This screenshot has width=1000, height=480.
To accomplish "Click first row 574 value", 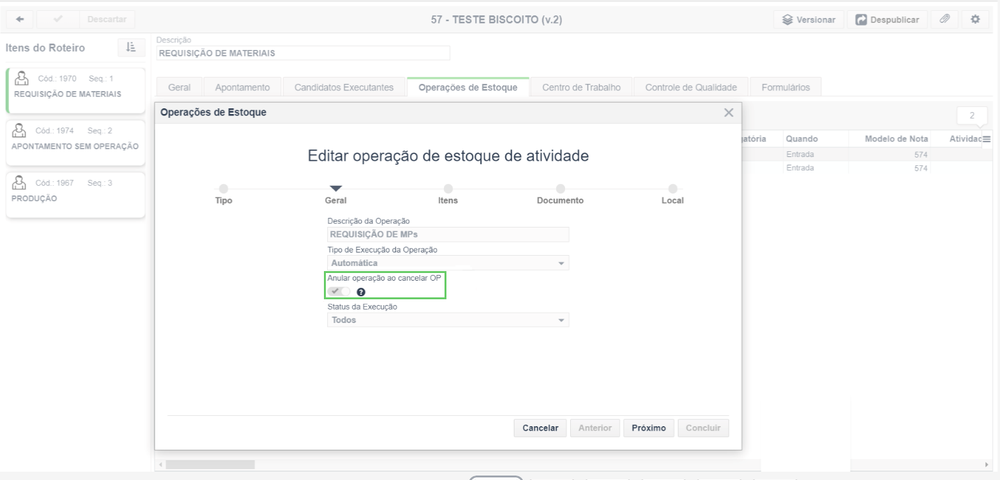I will pyautogui.click(x=922, y=154).
